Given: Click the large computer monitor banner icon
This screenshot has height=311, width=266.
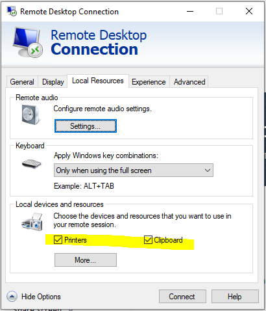Looking at the screenshot, I should [x=28, y=42].
